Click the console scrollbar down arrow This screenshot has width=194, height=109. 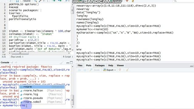click(72, 107)
